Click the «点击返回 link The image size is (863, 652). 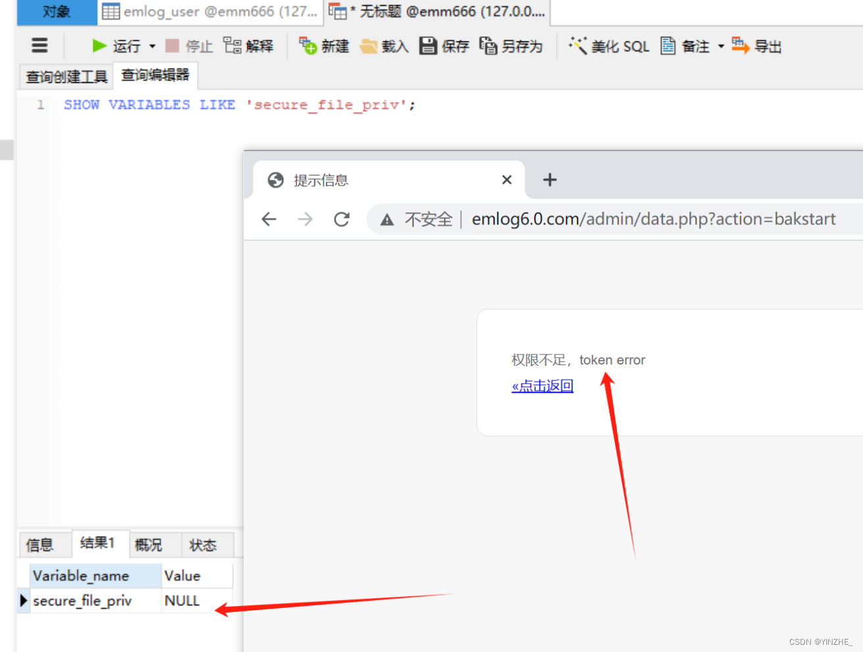pos(542,386)
